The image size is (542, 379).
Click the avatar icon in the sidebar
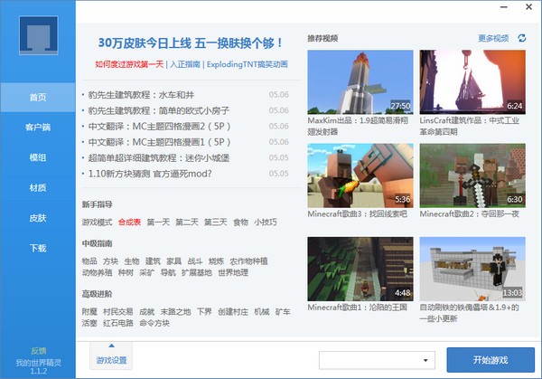38,35
